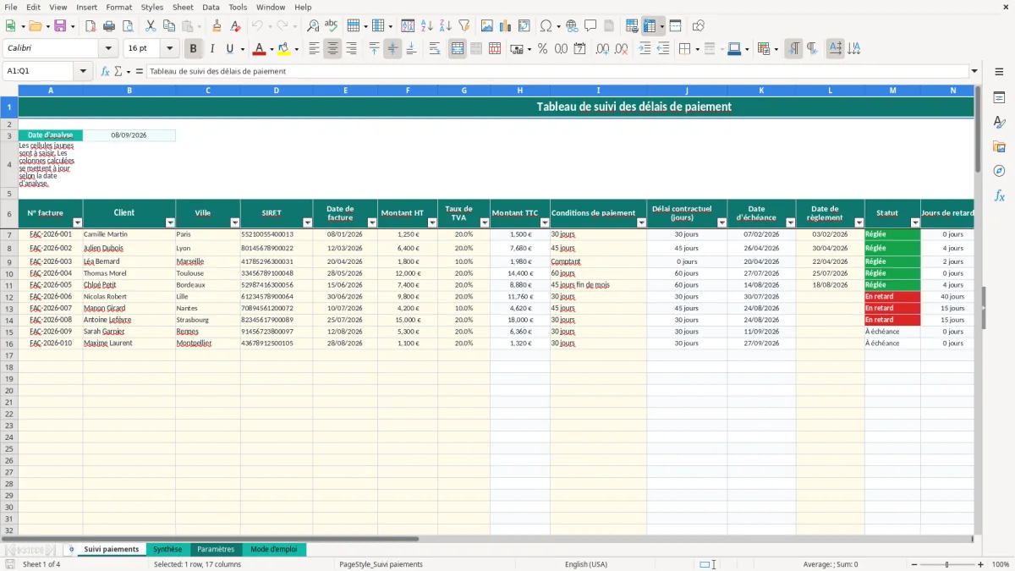The image size is (1015, 571).
Task: Click the Format as Date icon
Action: pos(580,49)
